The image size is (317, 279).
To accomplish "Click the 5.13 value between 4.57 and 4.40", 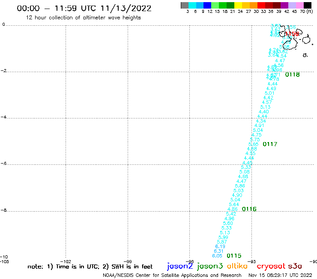I will click(x=265, y=107).
